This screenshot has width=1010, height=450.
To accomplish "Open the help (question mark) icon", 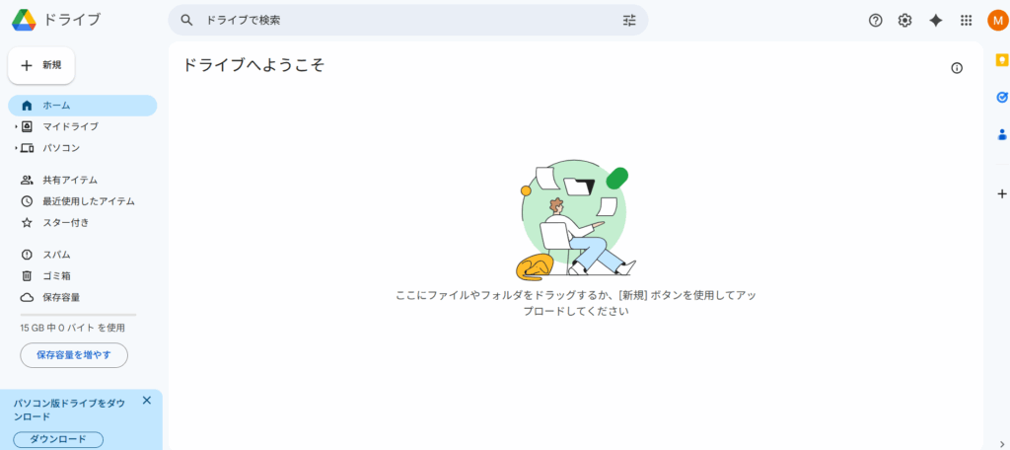I will coord(875,21).
